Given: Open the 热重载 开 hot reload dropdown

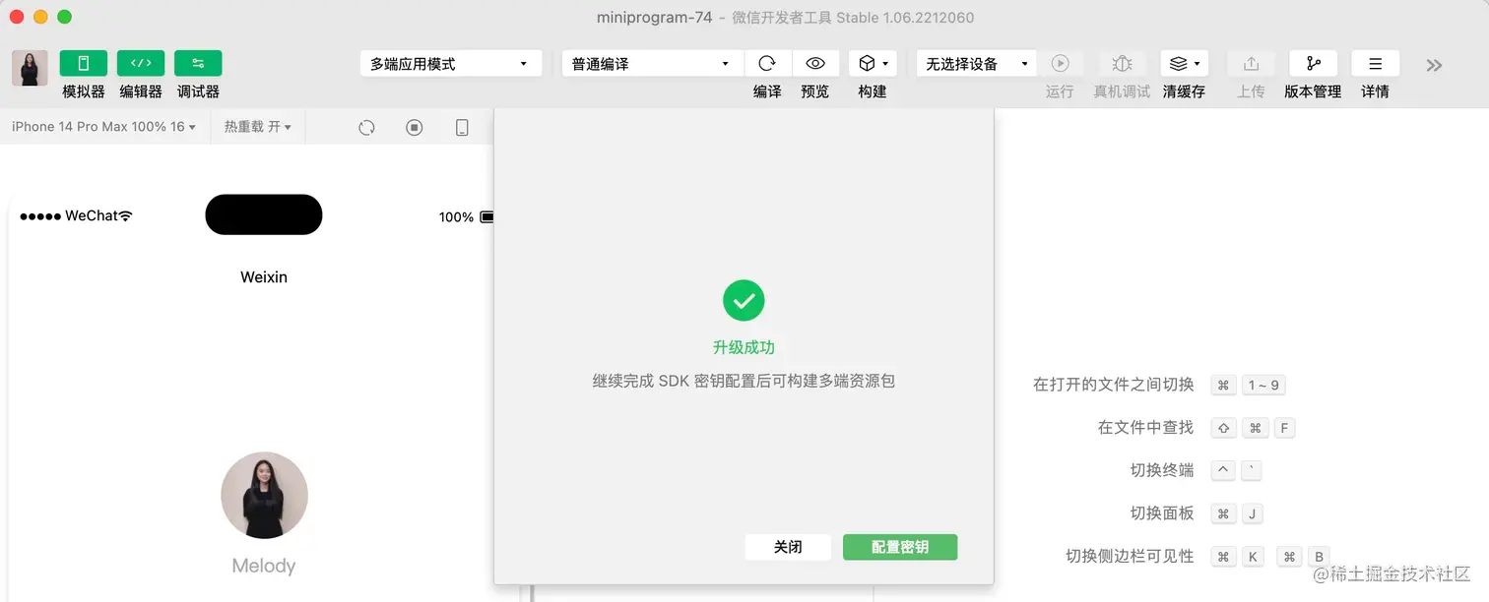Looking at the screenshot, I should (x=257, y=127).
